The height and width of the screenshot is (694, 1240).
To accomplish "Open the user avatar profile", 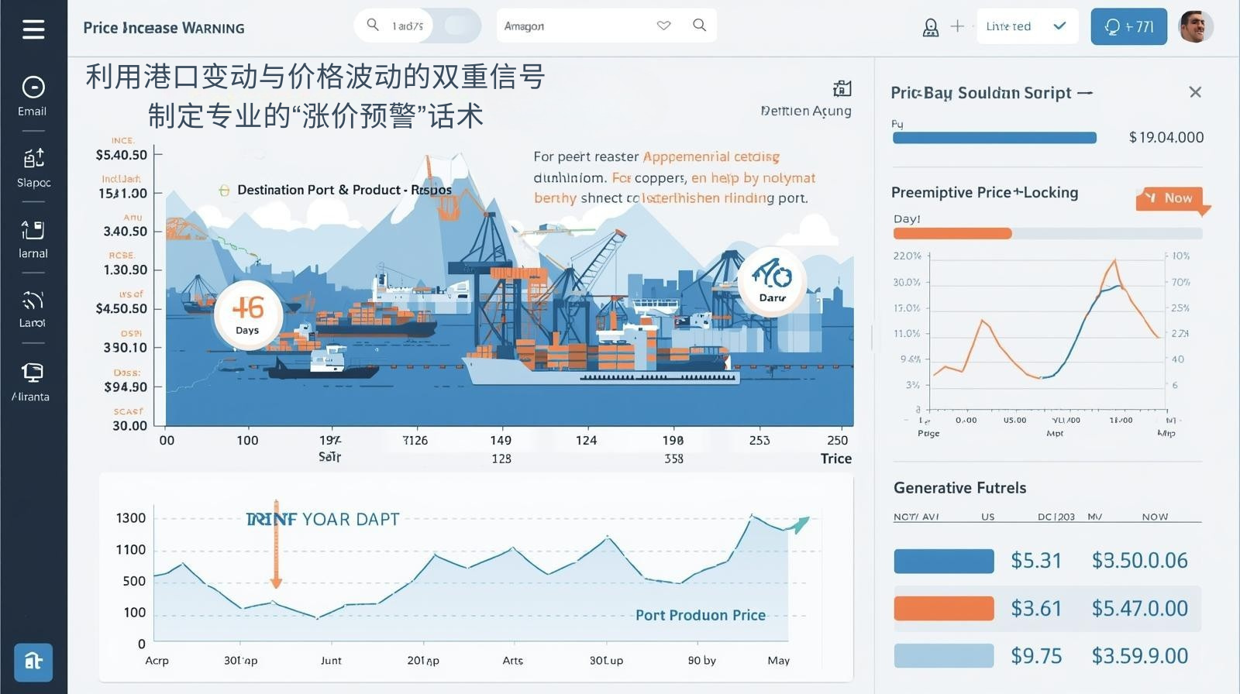I will point(1196,26).
